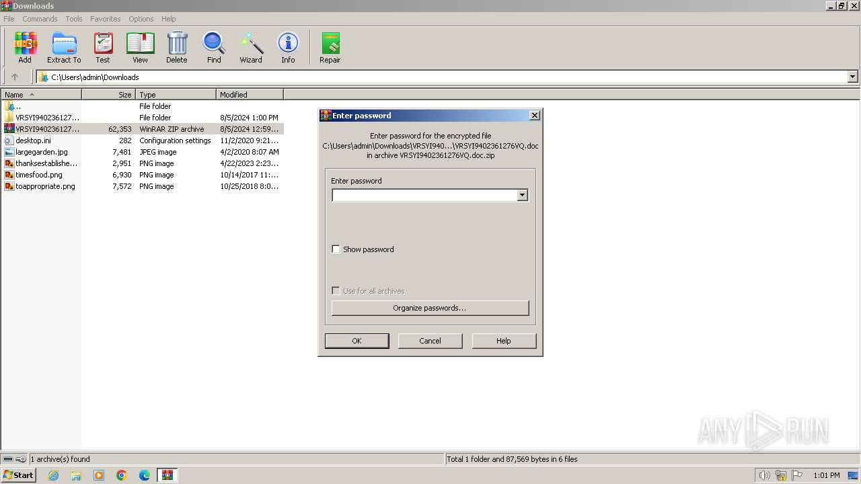Open the Favorites menu
This screenshot has width=861, height=484.
click(106, 19)
